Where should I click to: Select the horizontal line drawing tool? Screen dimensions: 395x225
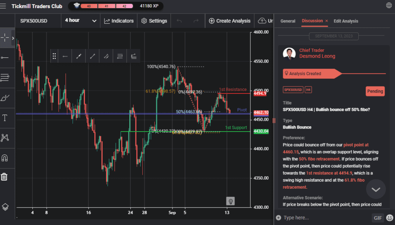click(5, 58)
